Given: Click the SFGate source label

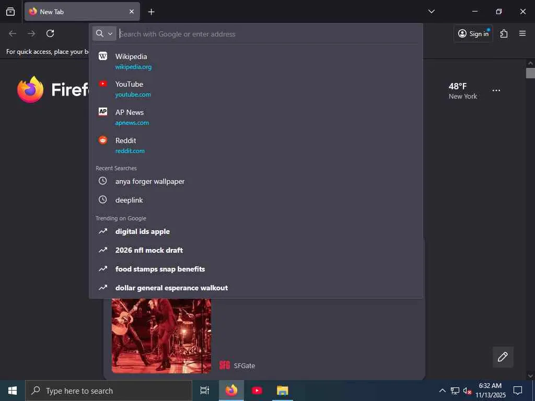Looking at the screenshot, I should pyautogui.click(x=245, y=365).
